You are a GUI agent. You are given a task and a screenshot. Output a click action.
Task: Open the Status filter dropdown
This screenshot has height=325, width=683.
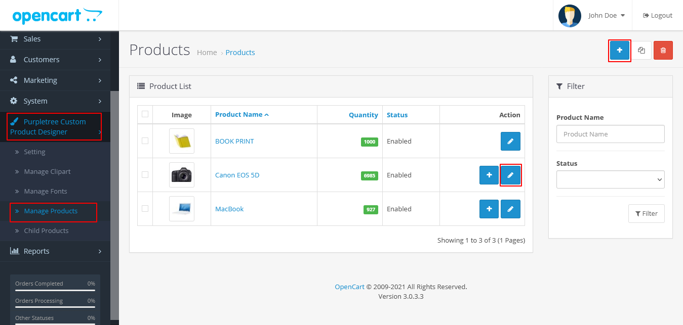(x=610, y=179)
